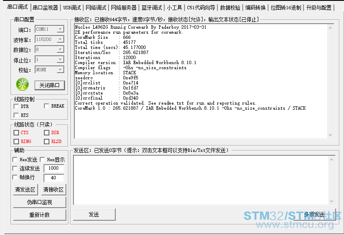Click the 伪串口监视 button
Viewport: 344px width, 235px height.
(x=40, y=202)
